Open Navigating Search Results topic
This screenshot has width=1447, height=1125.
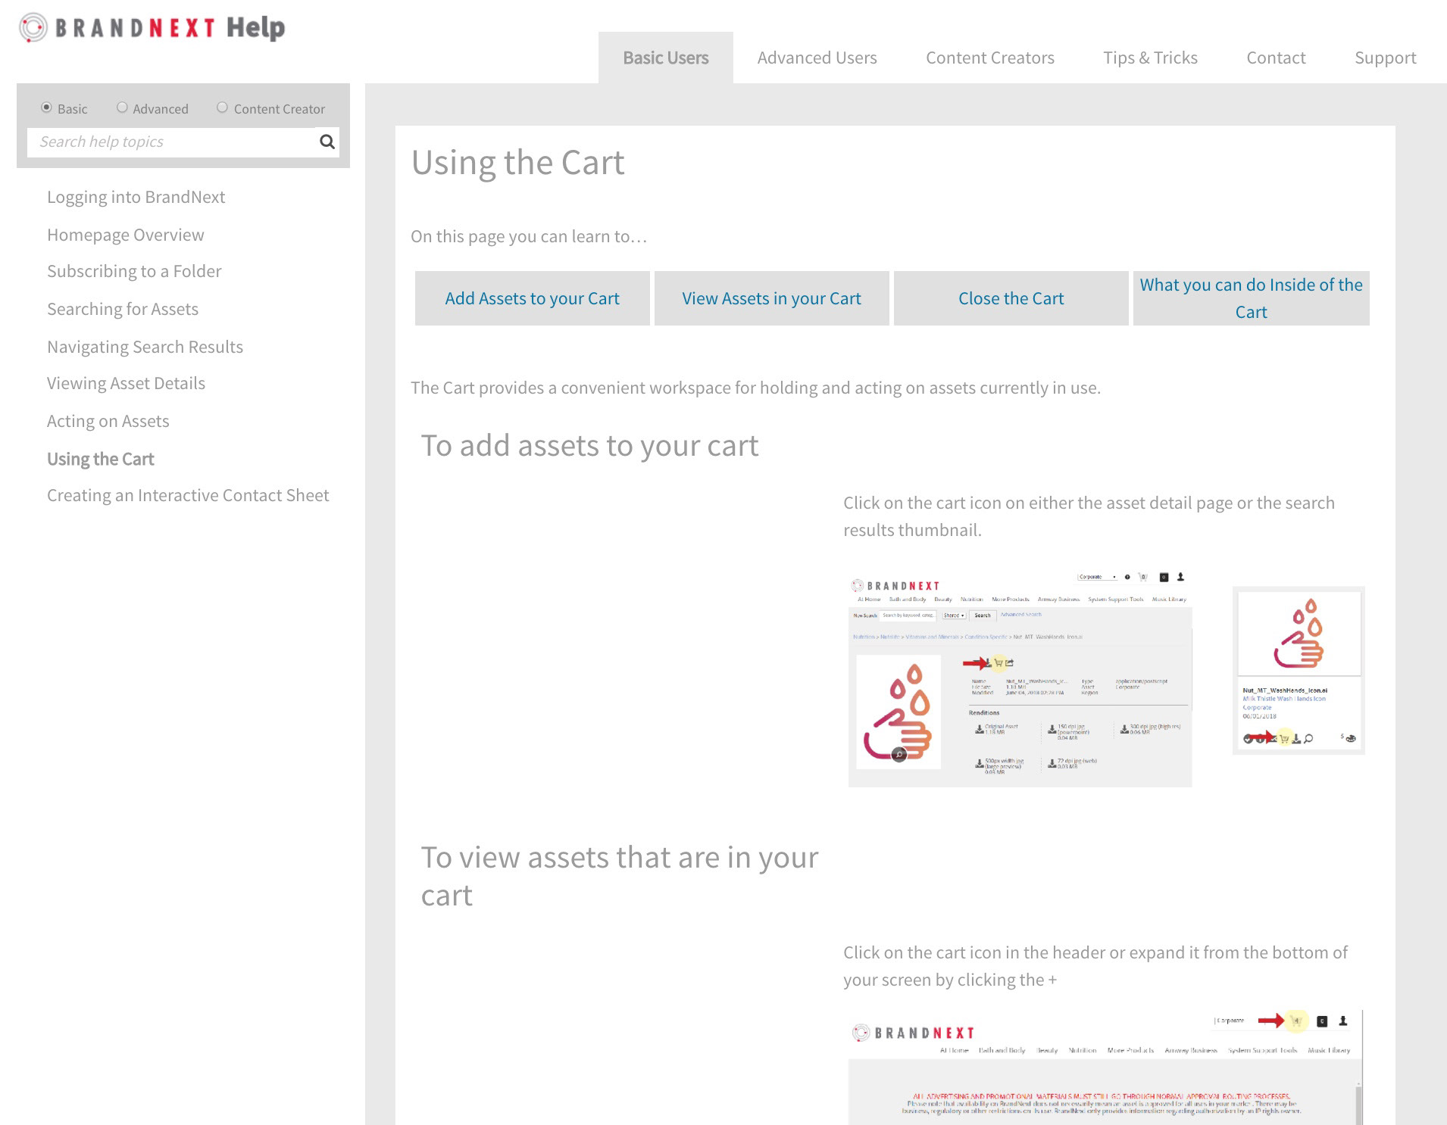point(145,347)
